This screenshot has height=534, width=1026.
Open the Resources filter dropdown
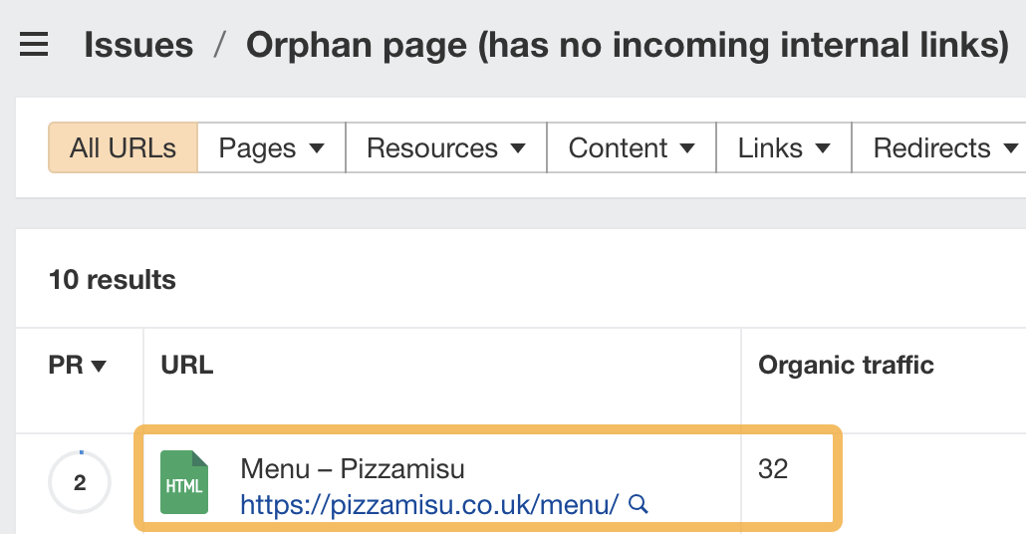click(445, 148)
